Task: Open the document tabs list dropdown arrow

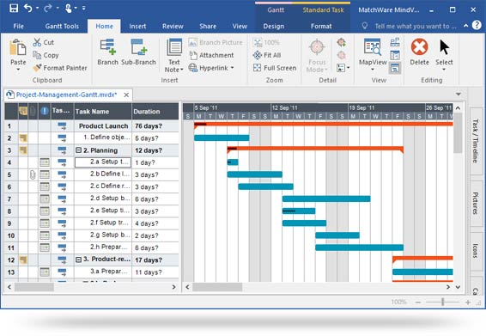Action: (459, 94)
